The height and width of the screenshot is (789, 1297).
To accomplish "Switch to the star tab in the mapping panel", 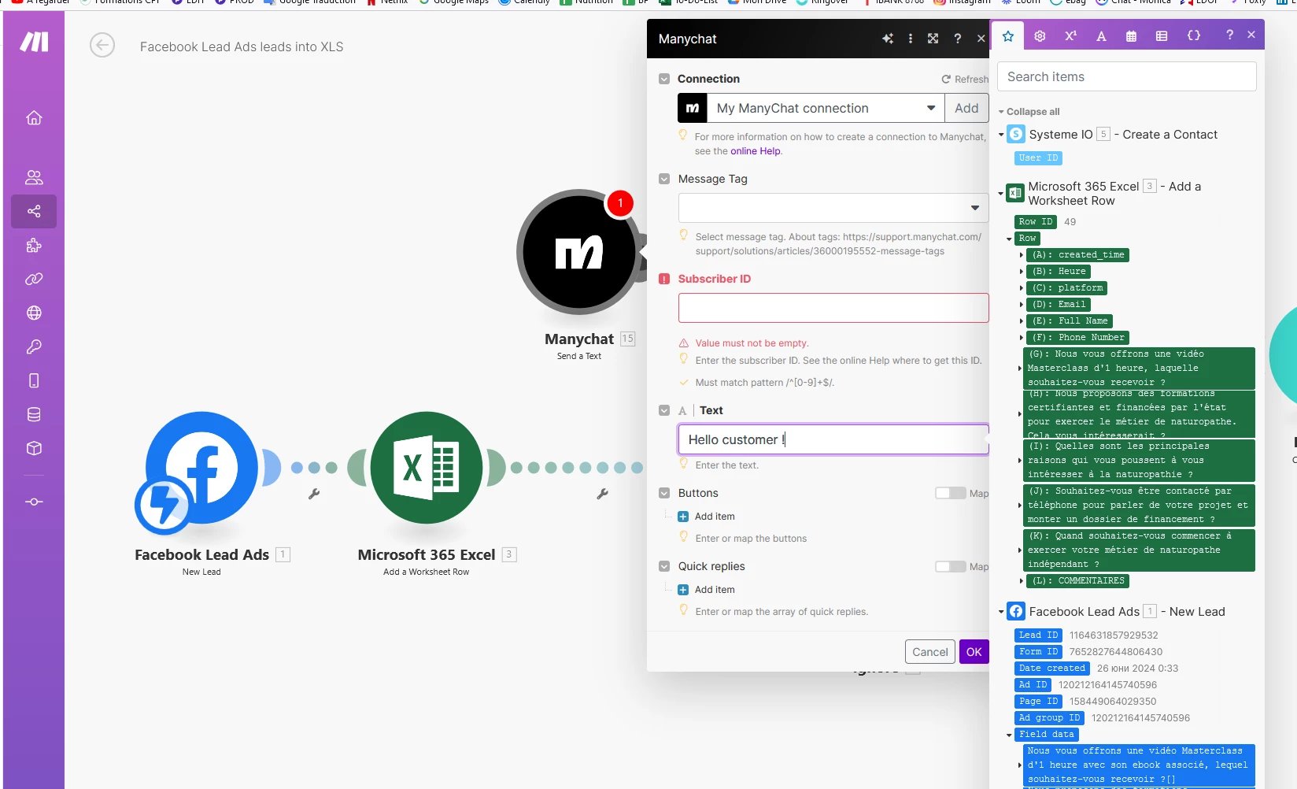I will click(1008, 36).
